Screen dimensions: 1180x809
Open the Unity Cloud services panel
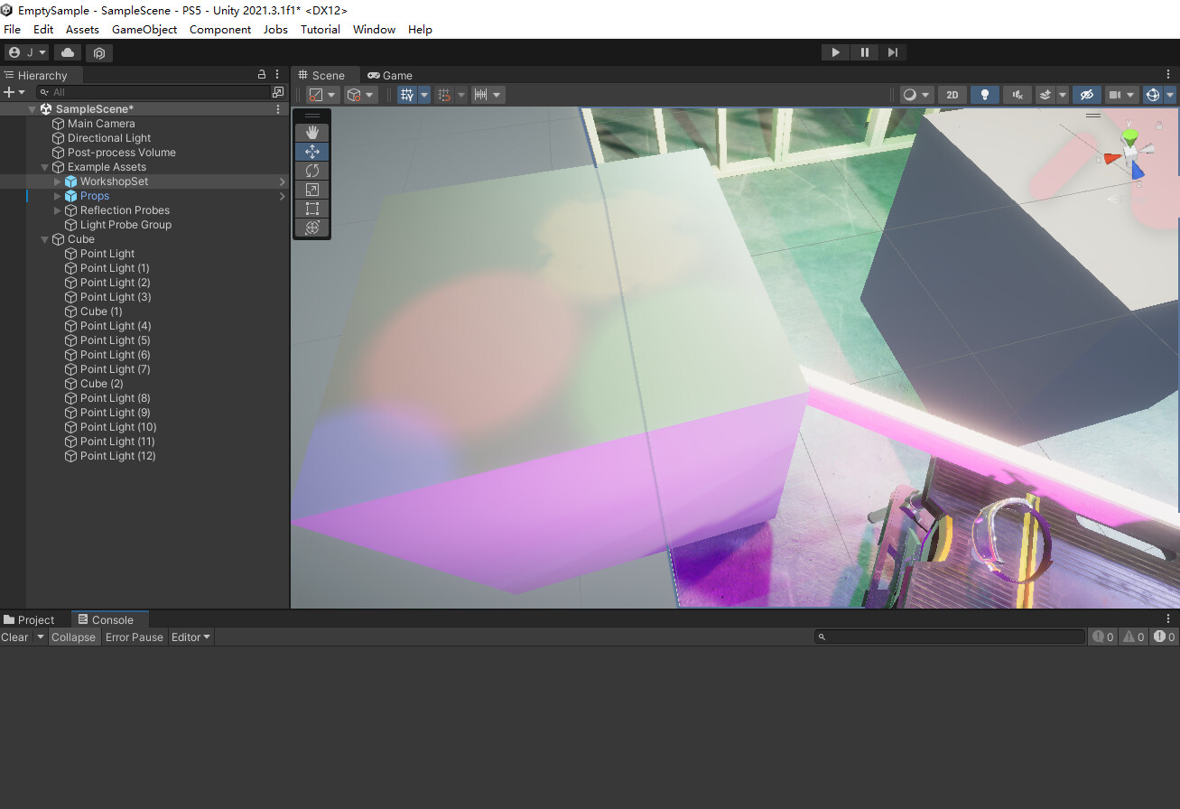tap(67, 52)
